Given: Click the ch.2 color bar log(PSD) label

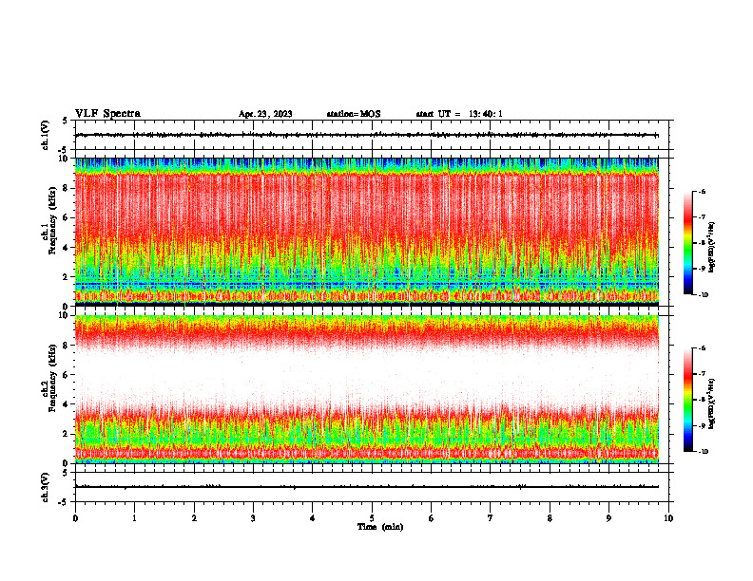Looking at the screenshot, I should click(712, 403).
